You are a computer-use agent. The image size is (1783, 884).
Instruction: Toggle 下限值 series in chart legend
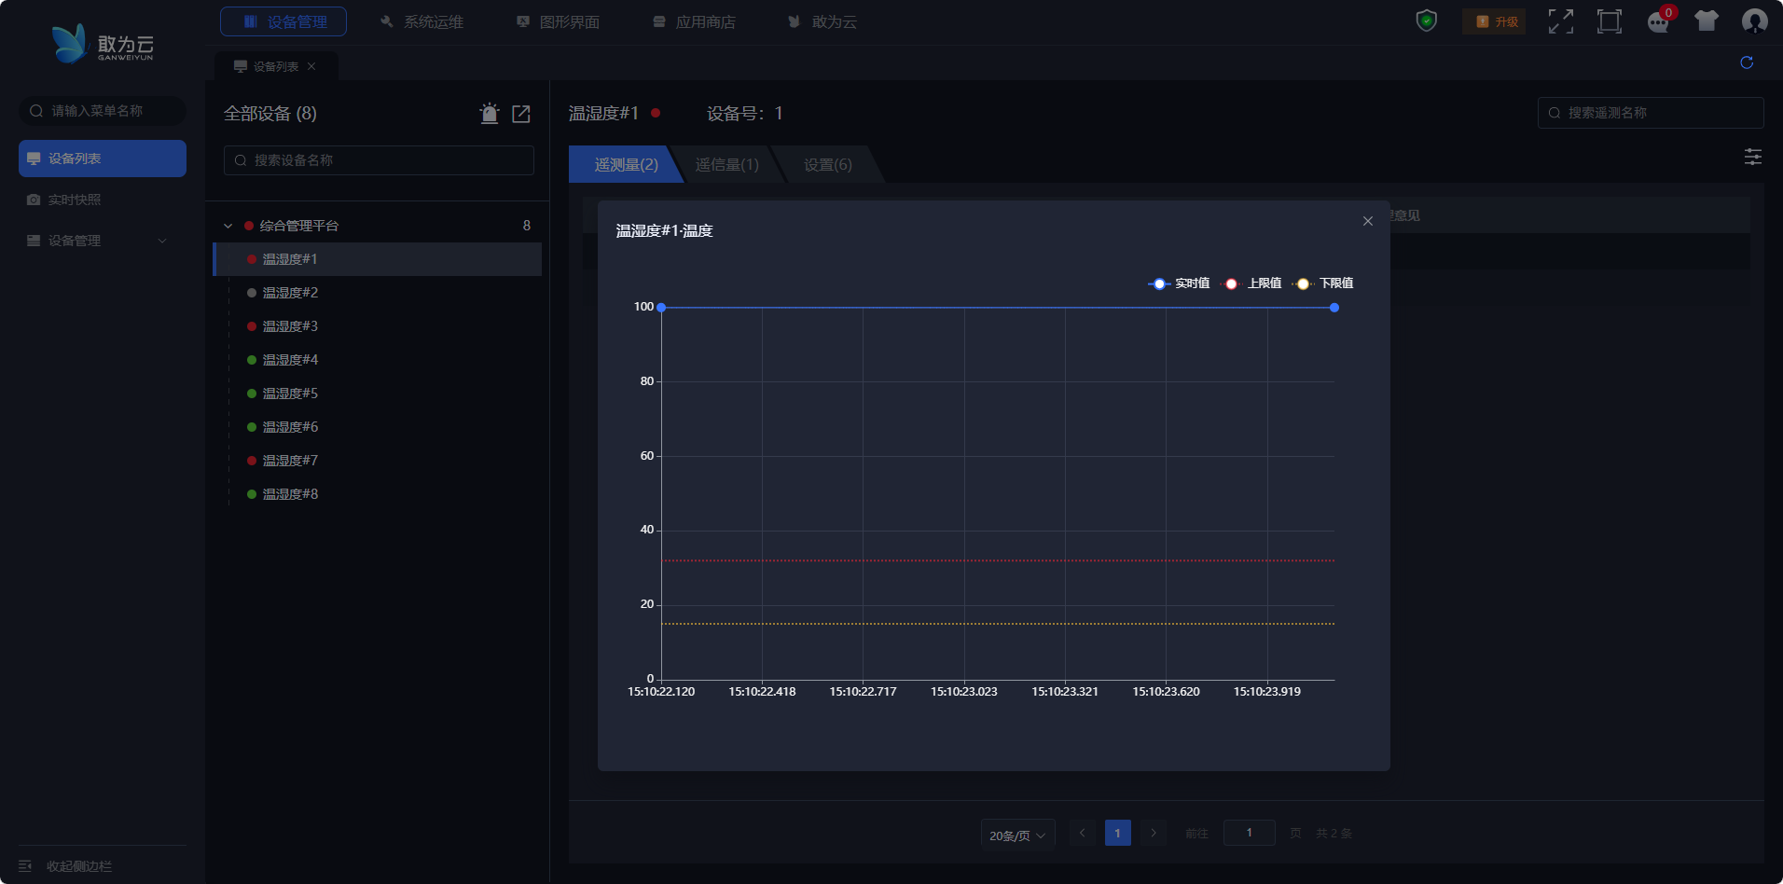(x=1323, y=283)
